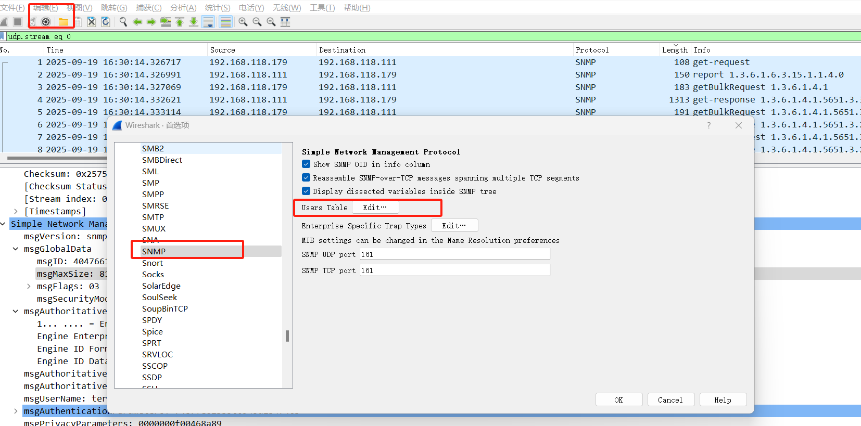This screenshot has width=861, height=426.
Task: Go to the first packet
Action: tap(180, 22)
